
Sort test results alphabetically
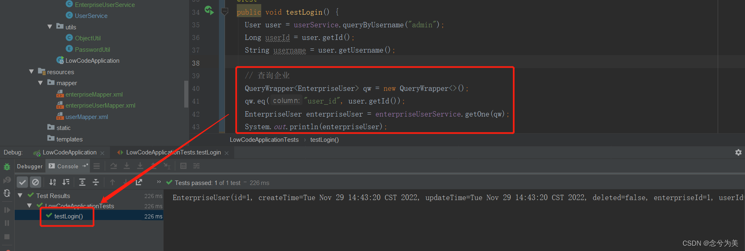pos(53,182)
